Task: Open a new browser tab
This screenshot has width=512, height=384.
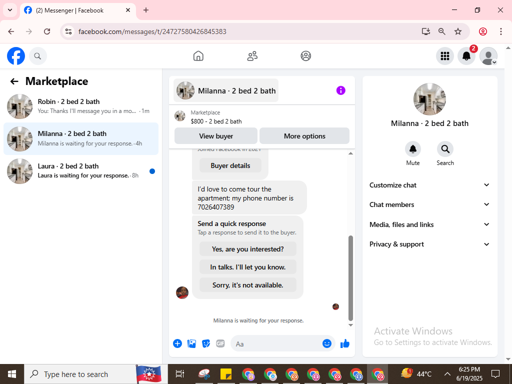Action: (x=146, y=10)
